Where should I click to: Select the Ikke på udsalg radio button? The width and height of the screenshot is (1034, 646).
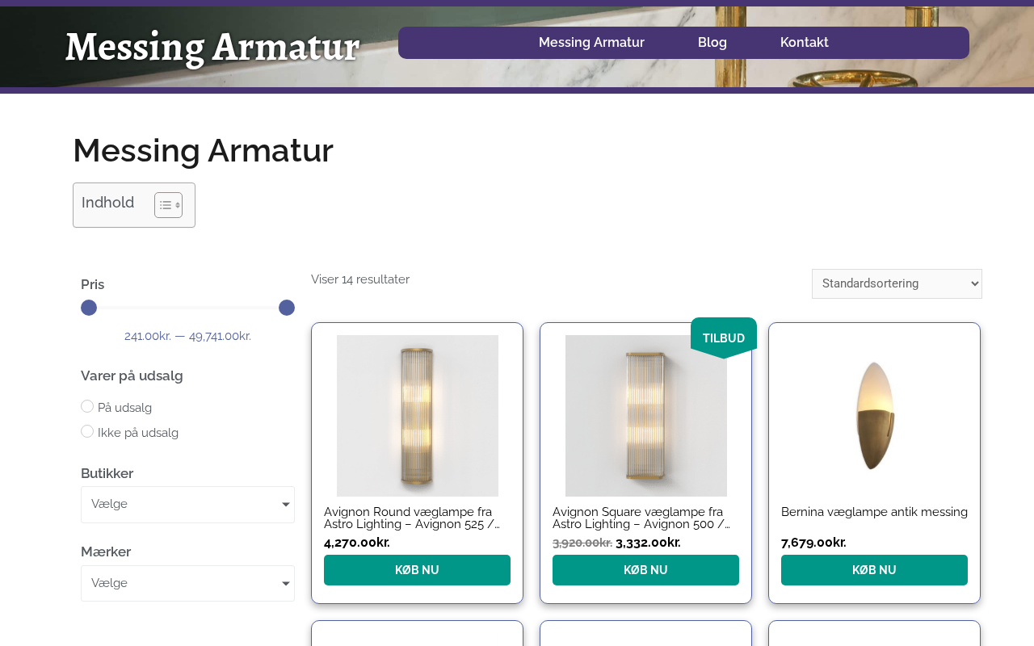(x=87, y=431)
